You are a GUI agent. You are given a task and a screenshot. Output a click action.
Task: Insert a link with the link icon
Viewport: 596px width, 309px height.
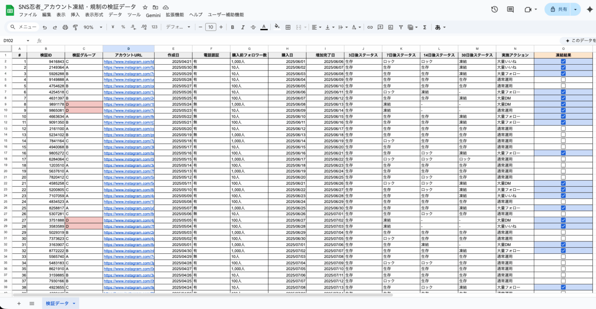[x=370, y=27]
